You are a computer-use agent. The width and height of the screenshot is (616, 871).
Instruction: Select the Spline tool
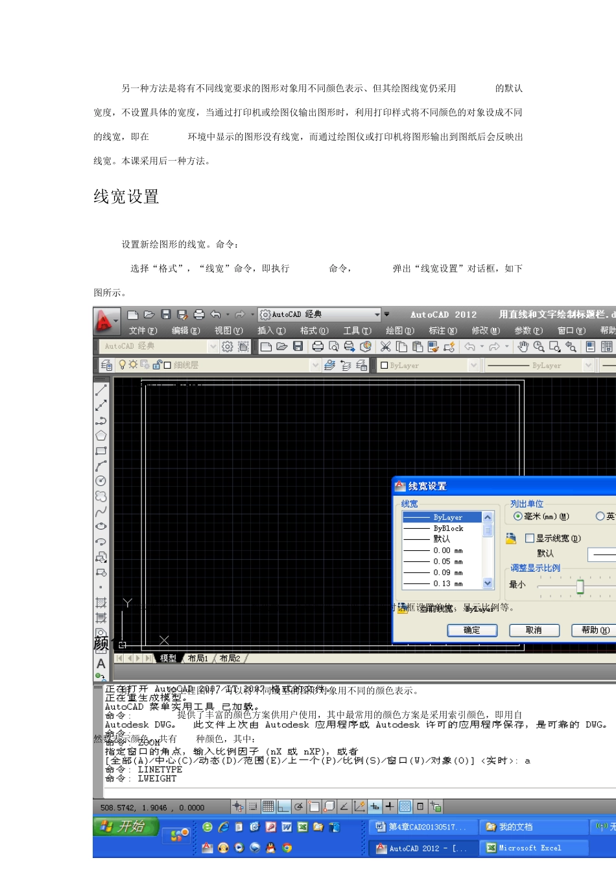(x=101, y=511)
